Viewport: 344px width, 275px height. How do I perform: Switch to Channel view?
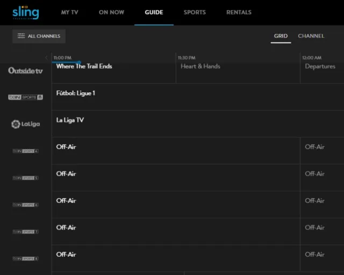(x=311, y=36)
